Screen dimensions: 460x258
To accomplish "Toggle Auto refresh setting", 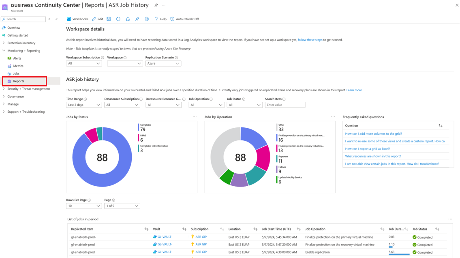I will click(x=184, y=19).
